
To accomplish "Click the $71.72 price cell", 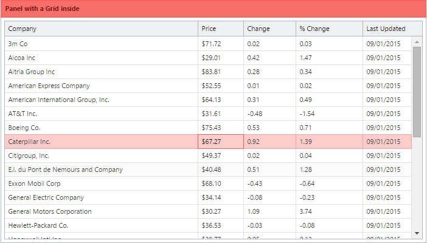I will coord(221,44).
